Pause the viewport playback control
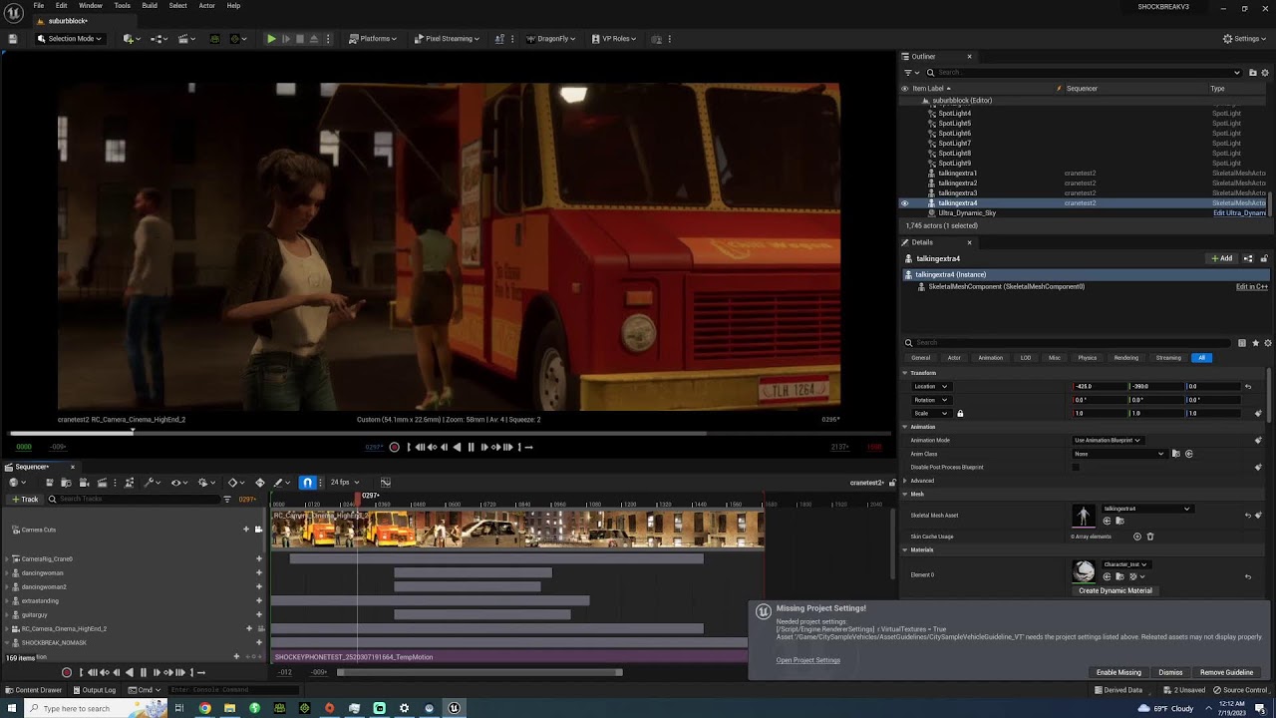 pyautogui.click(x=471, y=448)
